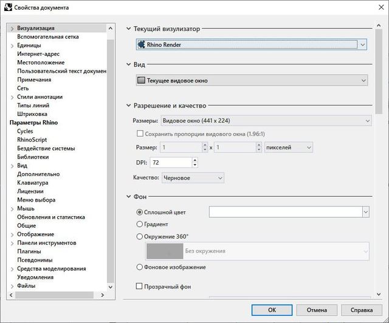Select the Фоновое изображение radio option

(x=140, y=267)
